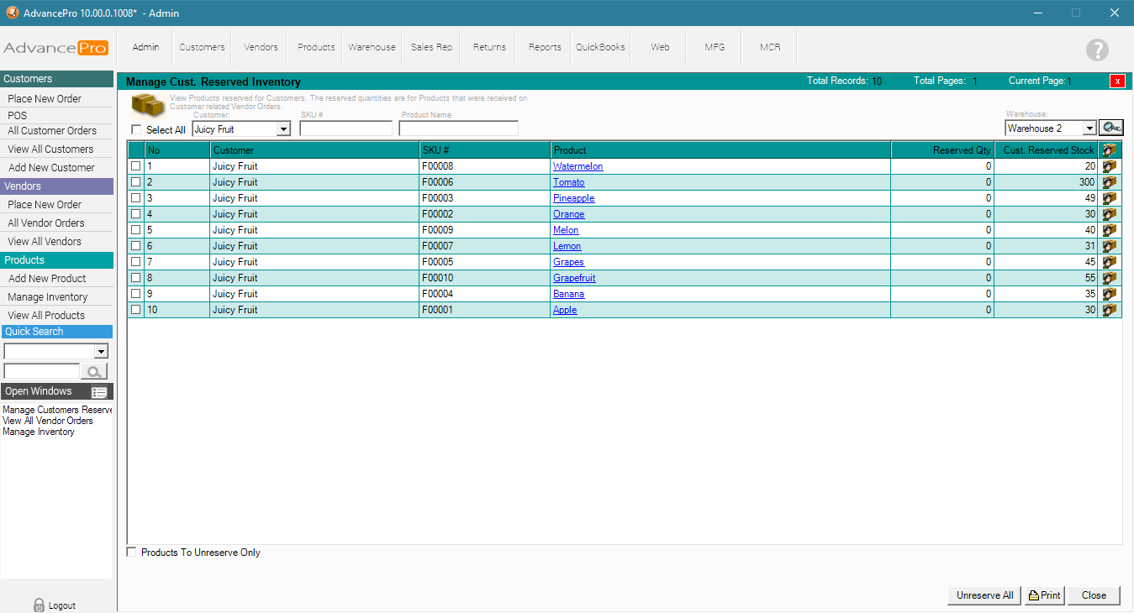
Task: Open the Admin menu
Action: tap(145, 47)
